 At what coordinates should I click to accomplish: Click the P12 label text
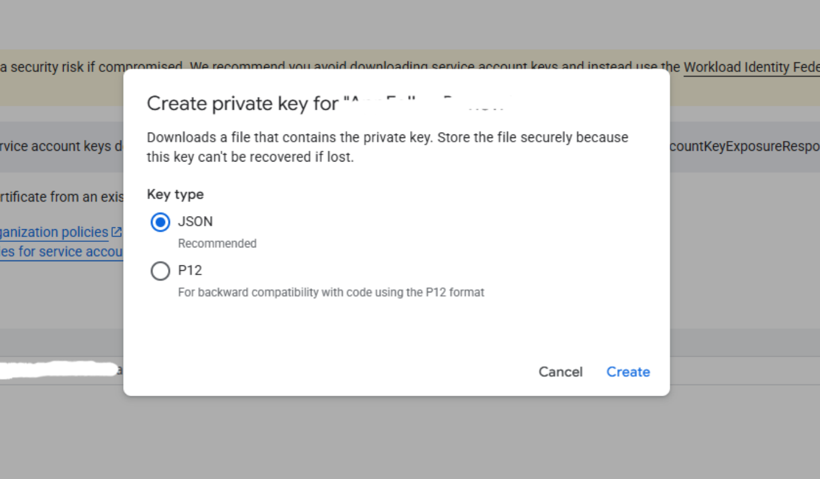[190, 270]
